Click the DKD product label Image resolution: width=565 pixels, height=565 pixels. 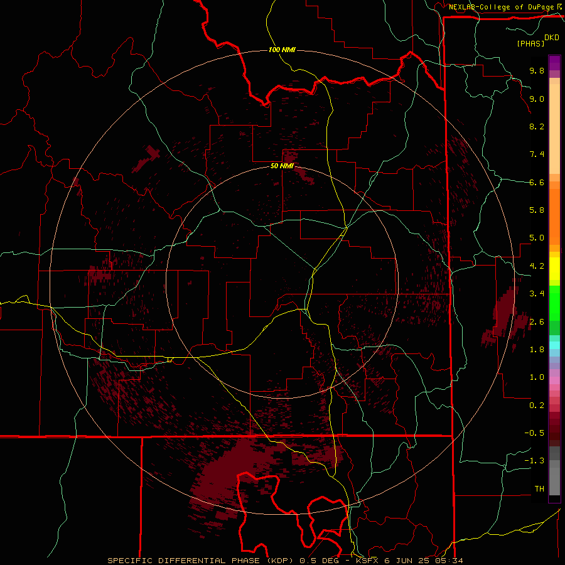click(x=552, y=38)
